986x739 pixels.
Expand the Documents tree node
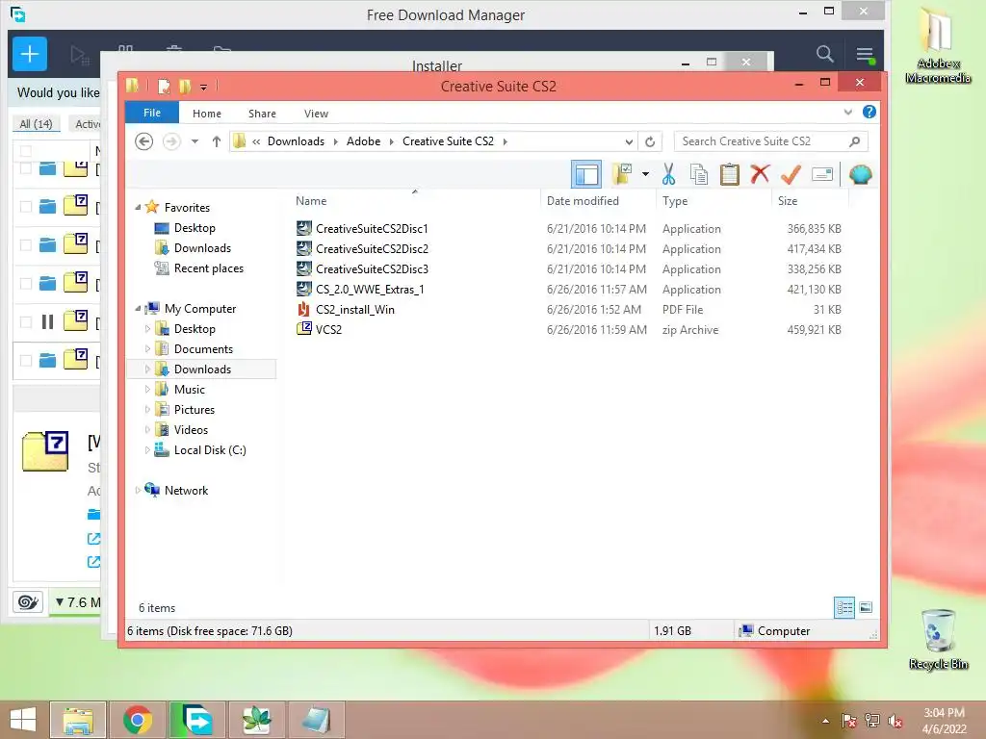[147, 348]
